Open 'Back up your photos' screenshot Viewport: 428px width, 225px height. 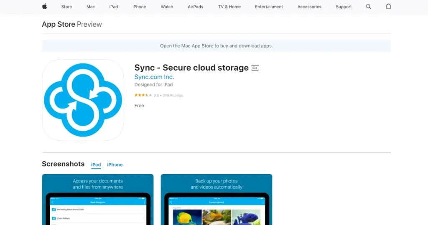(217, 200)
